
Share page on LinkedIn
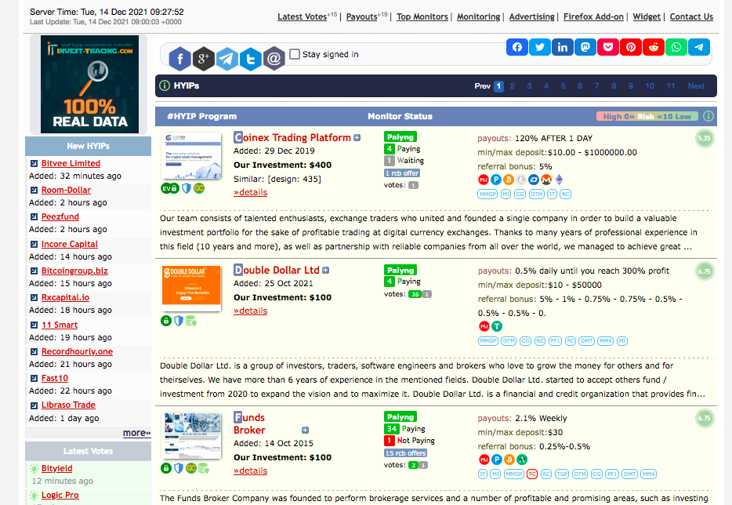(x=563, y=47)
